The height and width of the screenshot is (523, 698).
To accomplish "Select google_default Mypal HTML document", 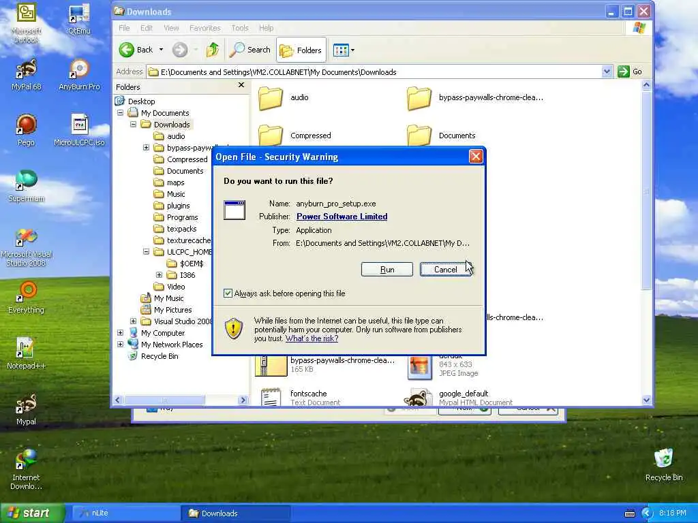I will tap(457, 397).
